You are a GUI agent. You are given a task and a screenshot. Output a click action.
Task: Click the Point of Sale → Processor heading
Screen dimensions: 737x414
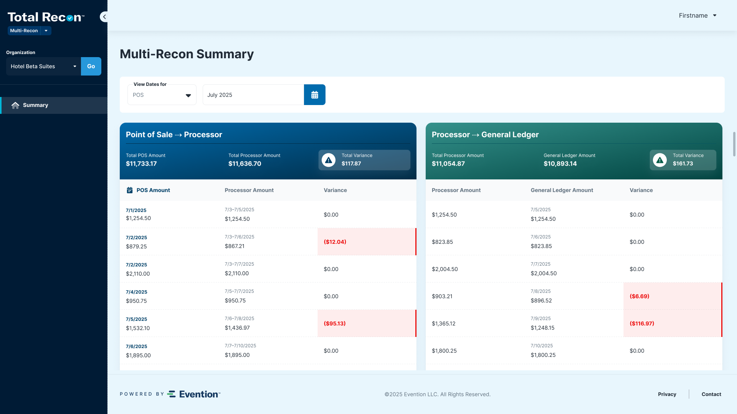pyautogui.click(x=174, y=135)
